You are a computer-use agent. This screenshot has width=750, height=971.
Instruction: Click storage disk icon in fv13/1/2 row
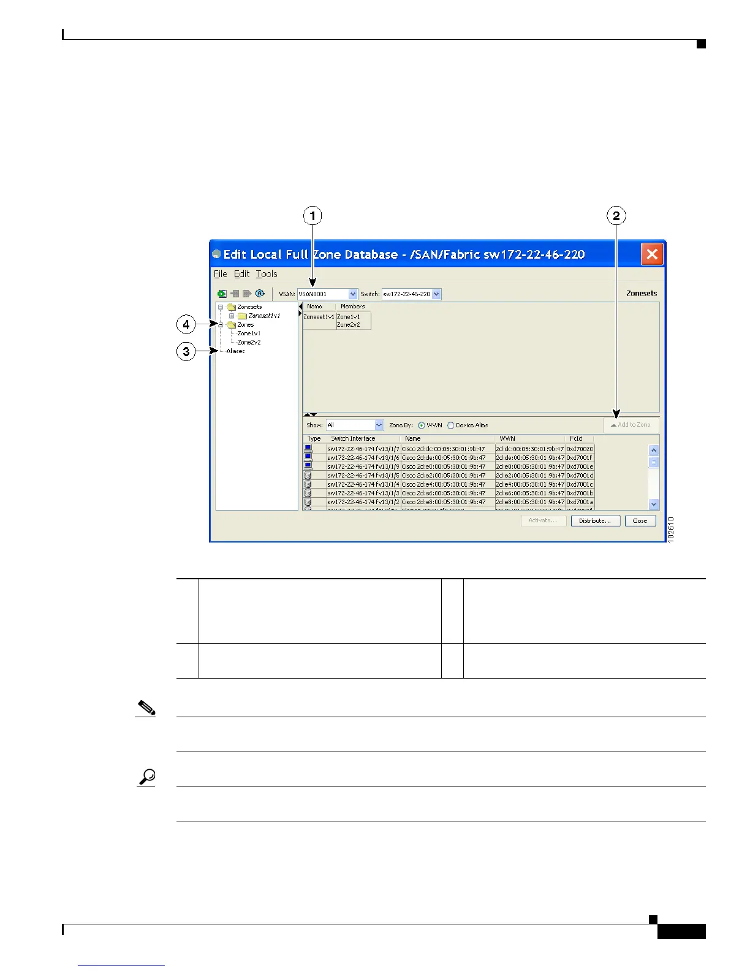point(308,501)
